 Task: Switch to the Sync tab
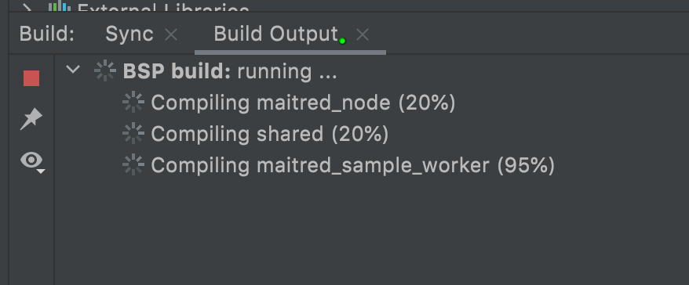[x=129, y=34]
